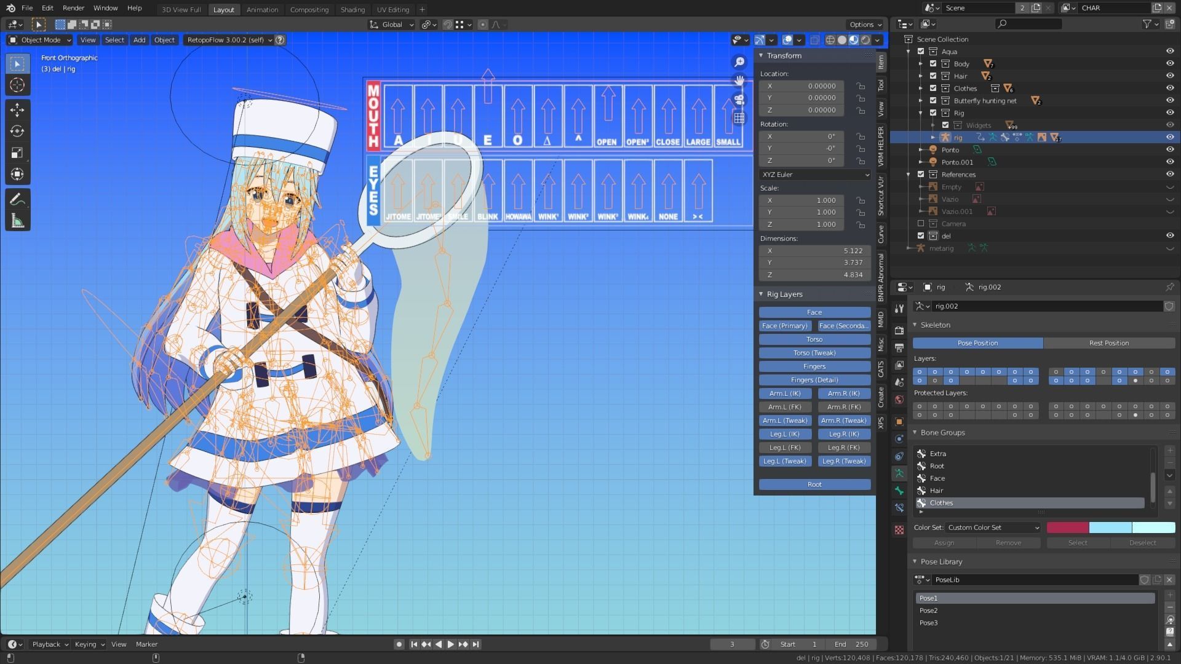Click the Face rig layer button
Viewport: 1181px width, 664px height.
coord(814,312)
